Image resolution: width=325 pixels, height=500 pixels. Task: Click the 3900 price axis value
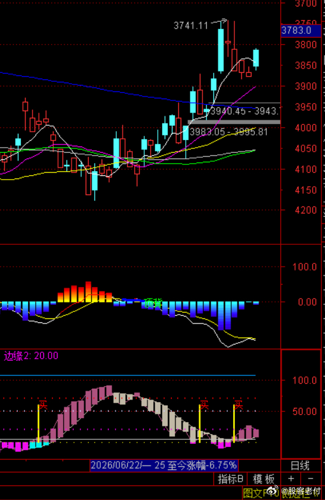click(x=306, y=86)
